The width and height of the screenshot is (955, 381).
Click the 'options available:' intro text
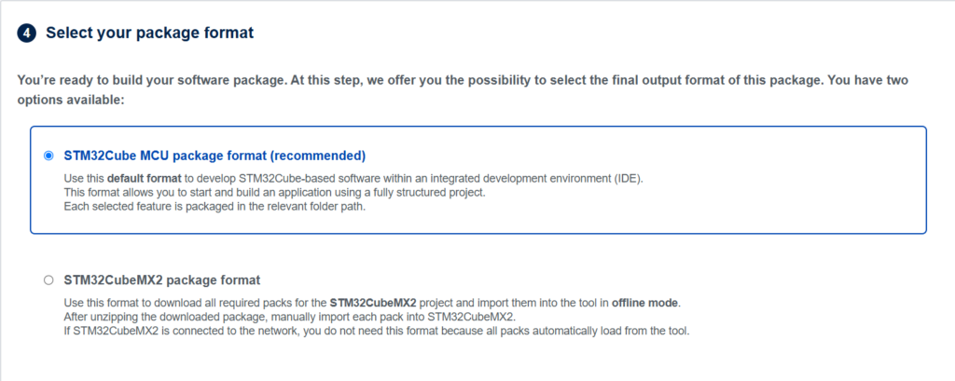[x=71, y=99]
